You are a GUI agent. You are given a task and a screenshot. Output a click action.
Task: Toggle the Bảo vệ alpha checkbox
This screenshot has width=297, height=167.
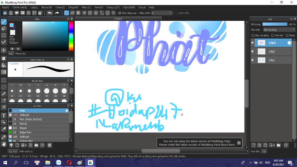coord(253,35)
